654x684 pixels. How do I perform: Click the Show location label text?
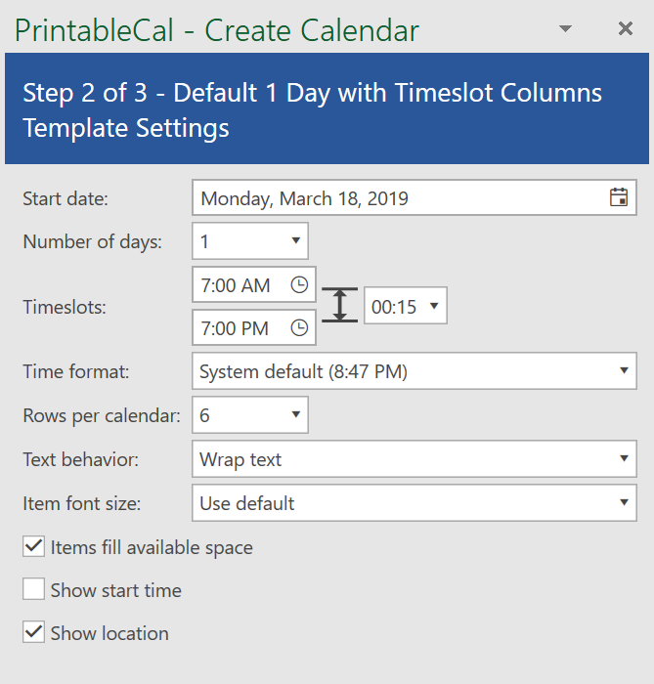pyautogui.click(x=109, y=633)
